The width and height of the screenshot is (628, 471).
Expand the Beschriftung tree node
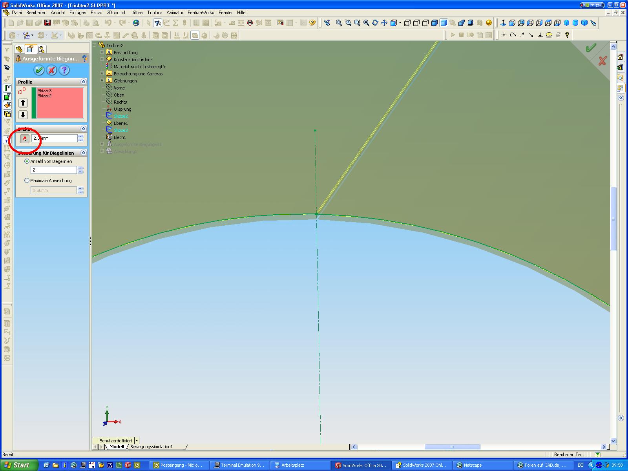pos(102,52)
